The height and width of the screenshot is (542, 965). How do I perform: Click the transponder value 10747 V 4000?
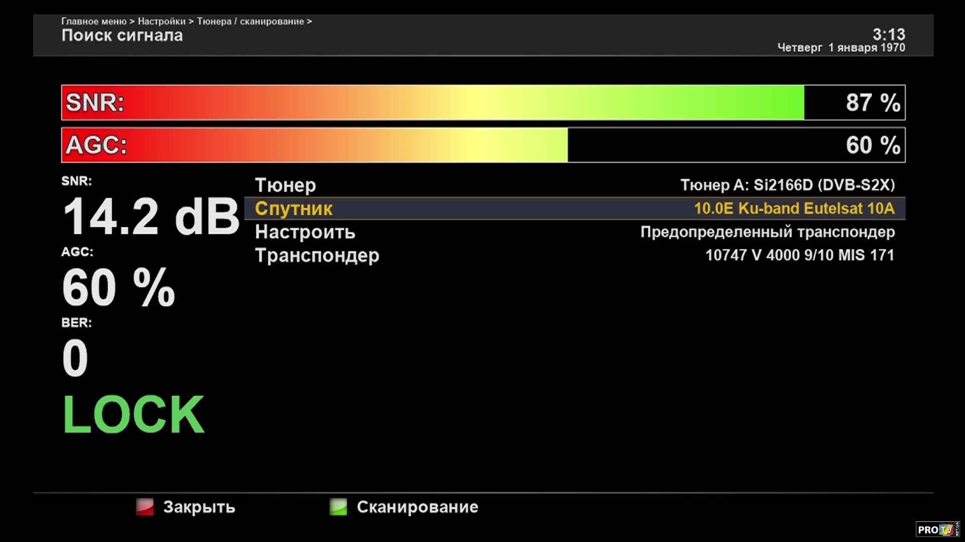click(x=800, y=255)
